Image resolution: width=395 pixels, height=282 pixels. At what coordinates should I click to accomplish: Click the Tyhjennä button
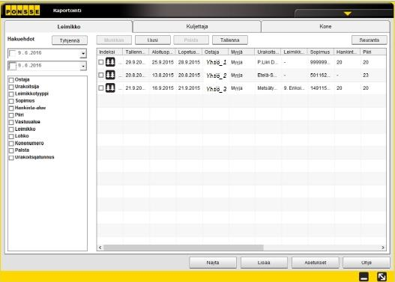(x=70, y=40)
